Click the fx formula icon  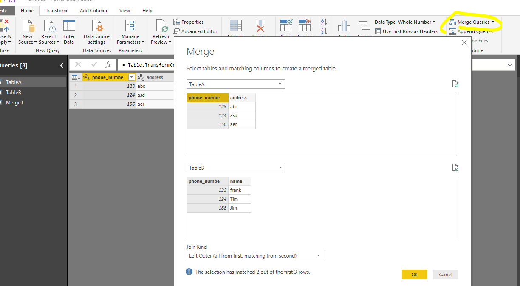[x=108, y=64]
